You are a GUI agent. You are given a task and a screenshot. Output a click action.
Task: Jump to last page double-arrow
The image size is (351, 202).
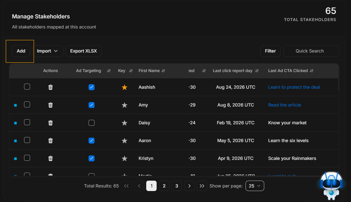click(202, 186)
